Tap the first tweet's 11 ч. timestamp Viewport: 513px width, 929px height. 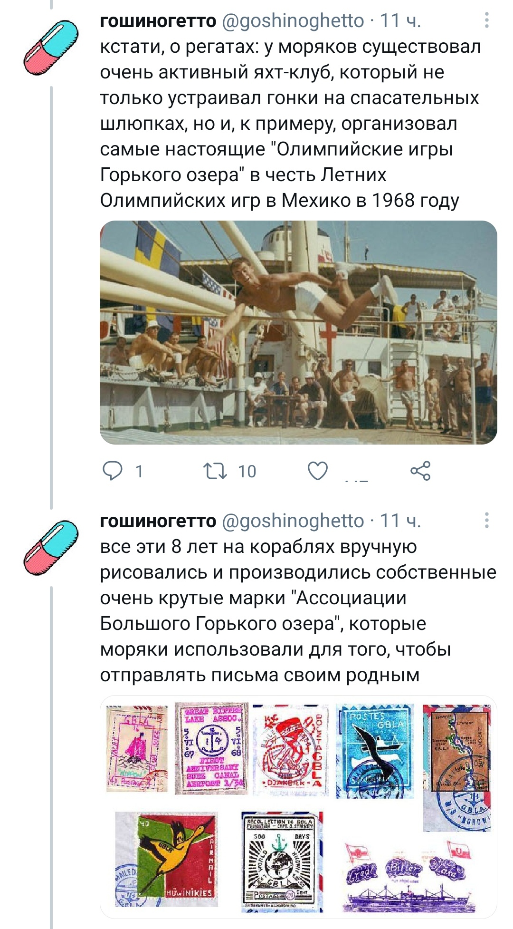(x=400, y=20)
